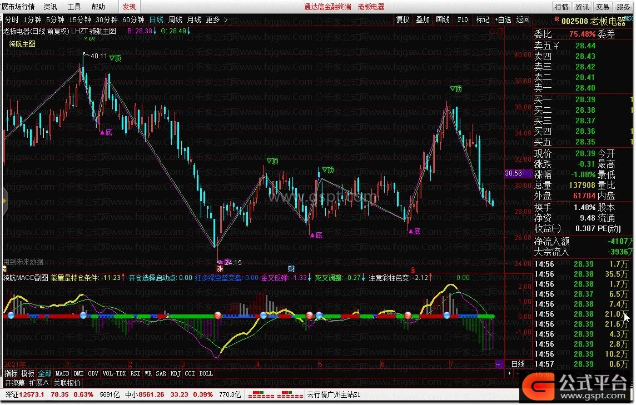Switch indicator to CCI

(x=190, y=373)
